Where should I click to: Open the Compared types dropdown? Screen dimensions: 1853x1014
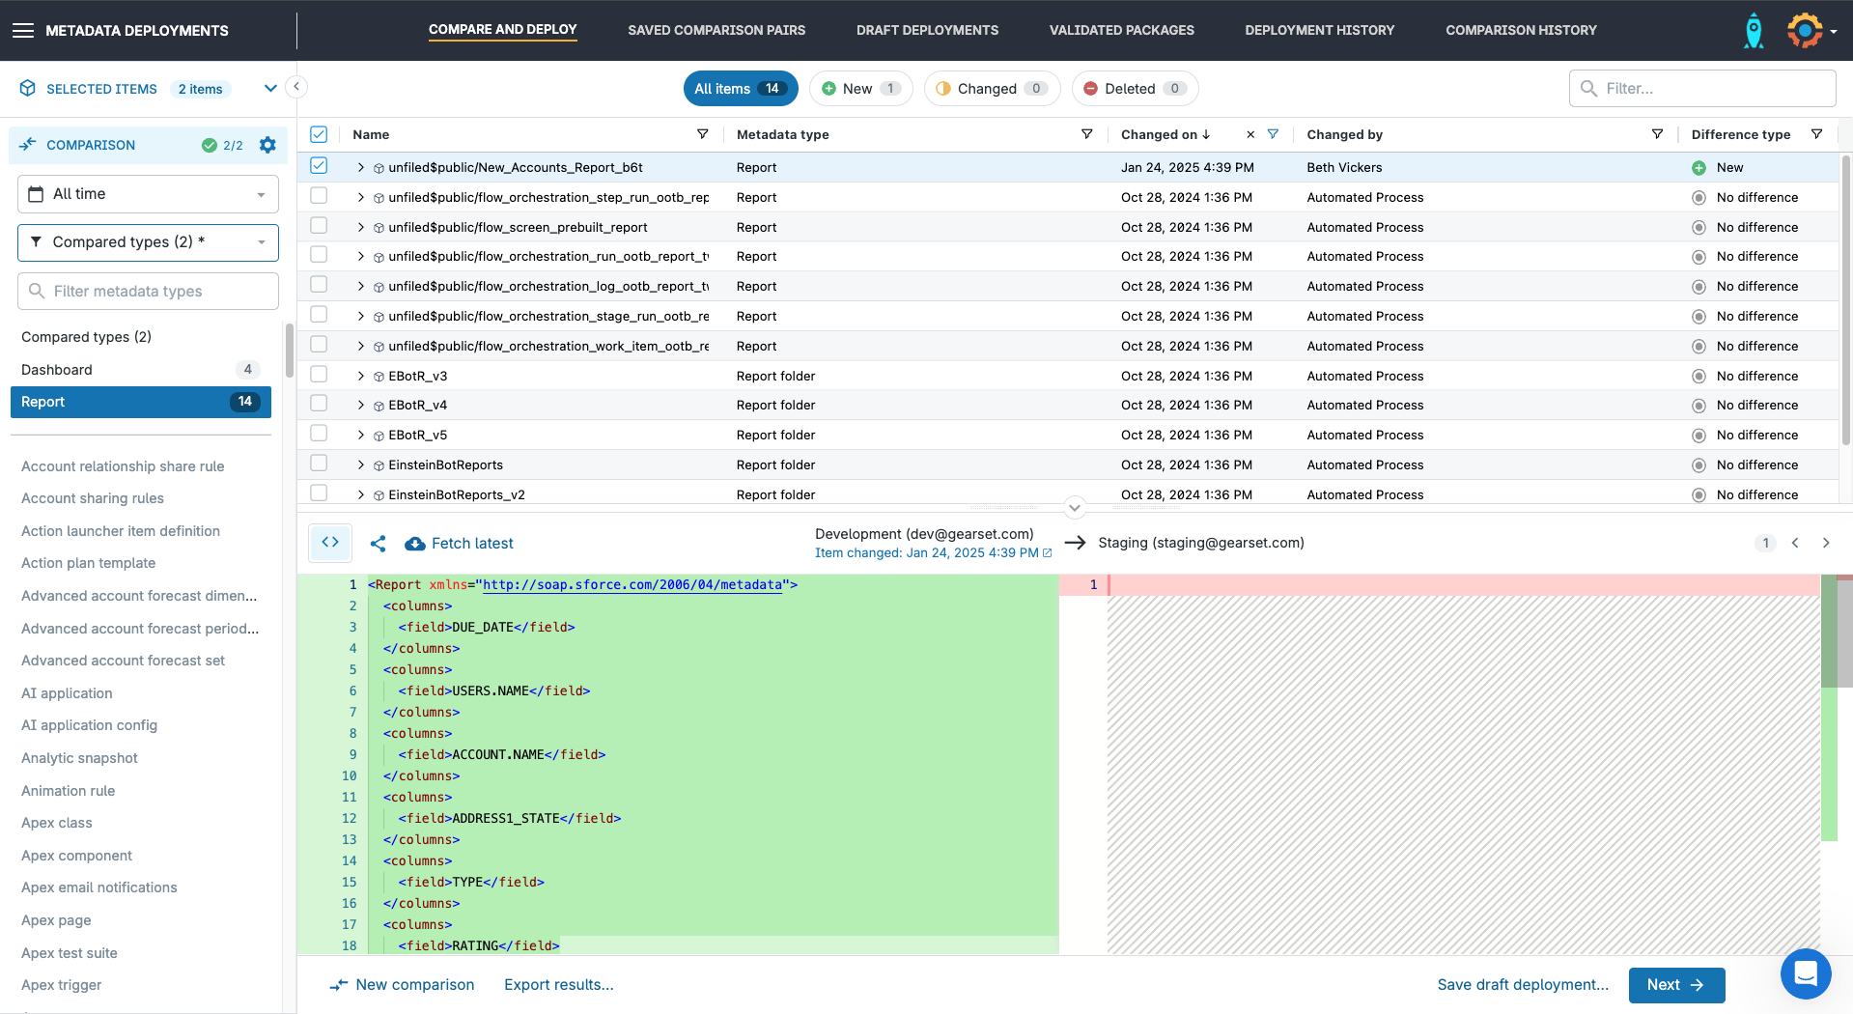tap(148, 242)
